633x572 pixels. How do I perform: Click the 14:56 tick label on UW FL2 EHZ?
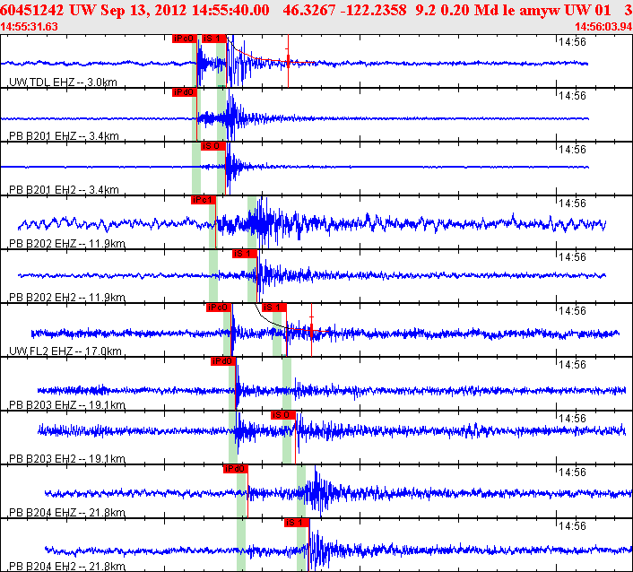[572, 311]
